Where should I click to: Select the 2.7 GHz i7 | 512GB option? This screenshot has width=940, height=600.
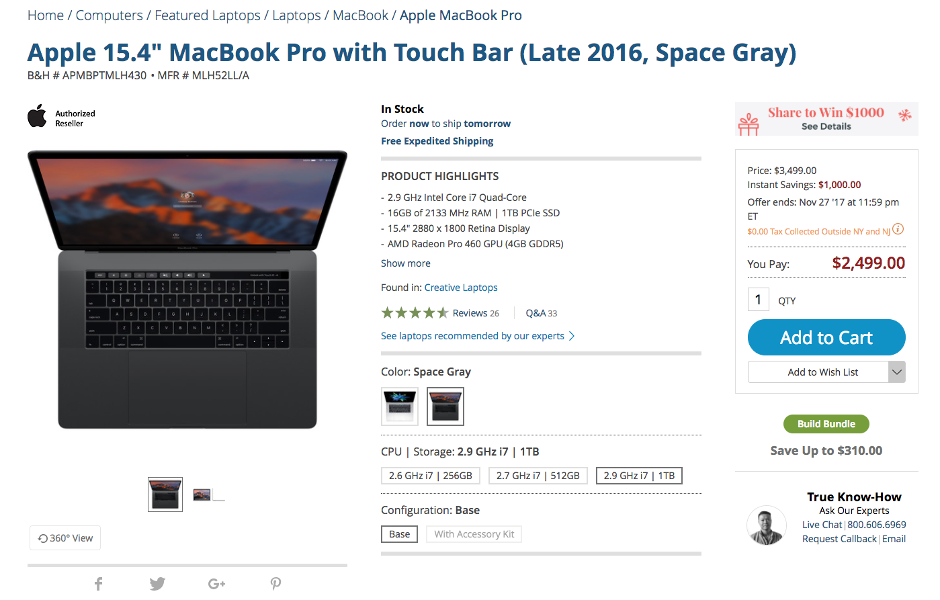tap(538, 476)
